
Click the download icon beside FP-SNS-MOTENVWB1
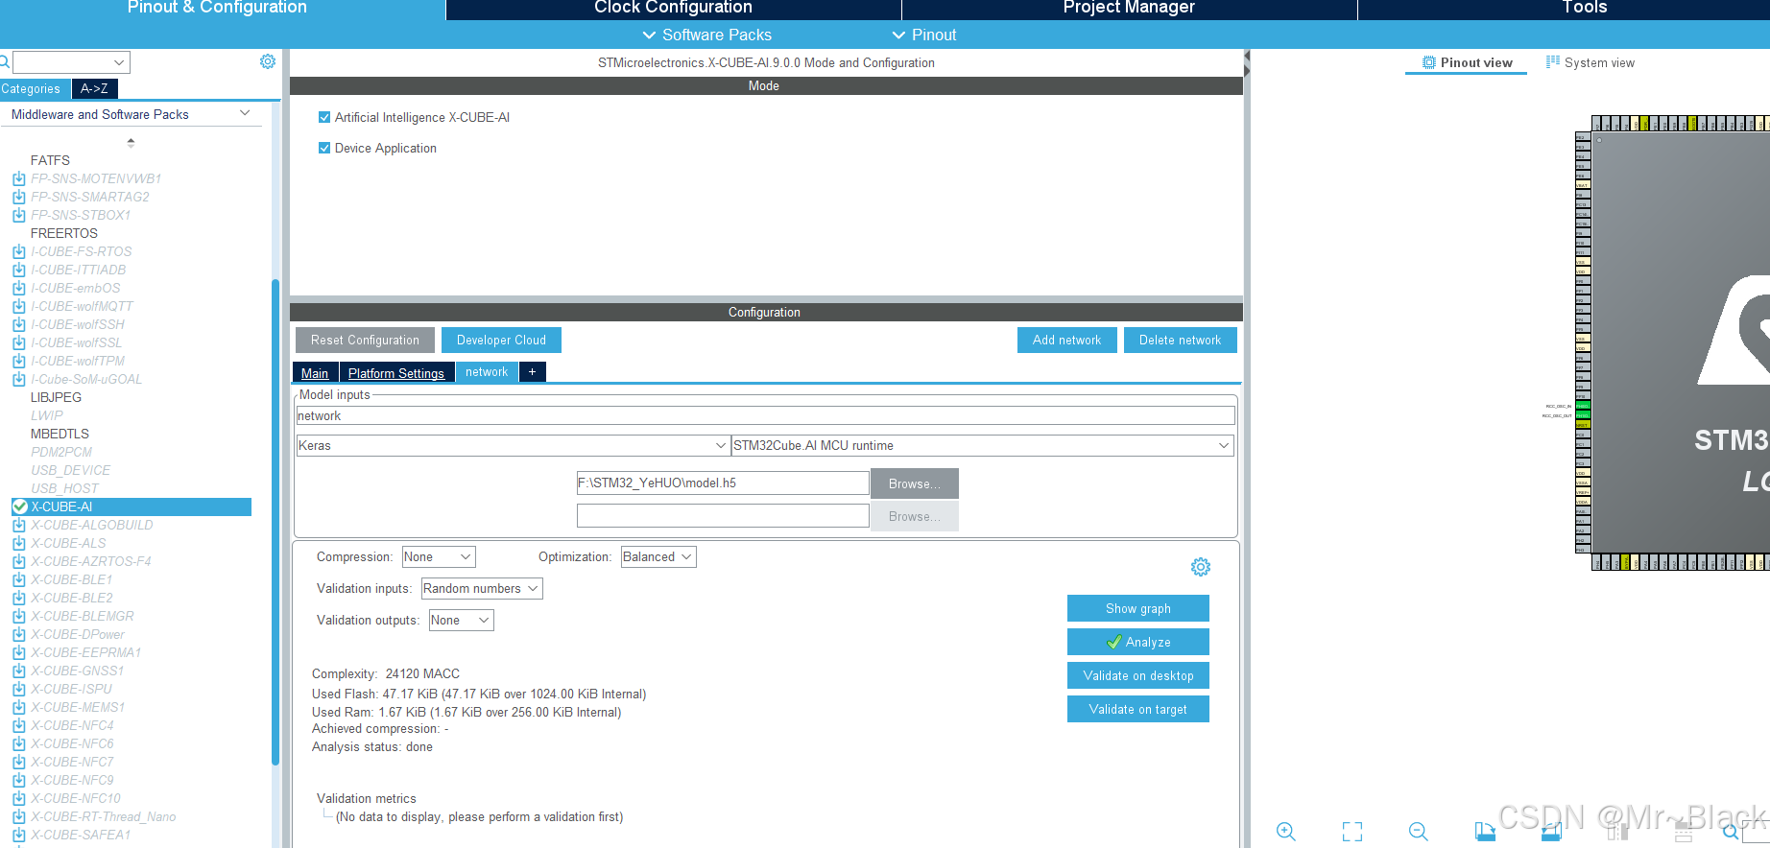(19, 178)
